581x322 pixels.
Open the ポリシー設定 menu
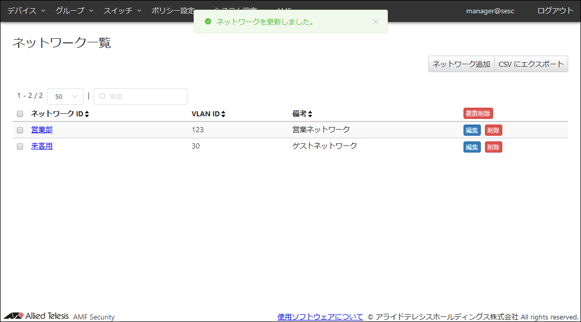click(173, 11)
